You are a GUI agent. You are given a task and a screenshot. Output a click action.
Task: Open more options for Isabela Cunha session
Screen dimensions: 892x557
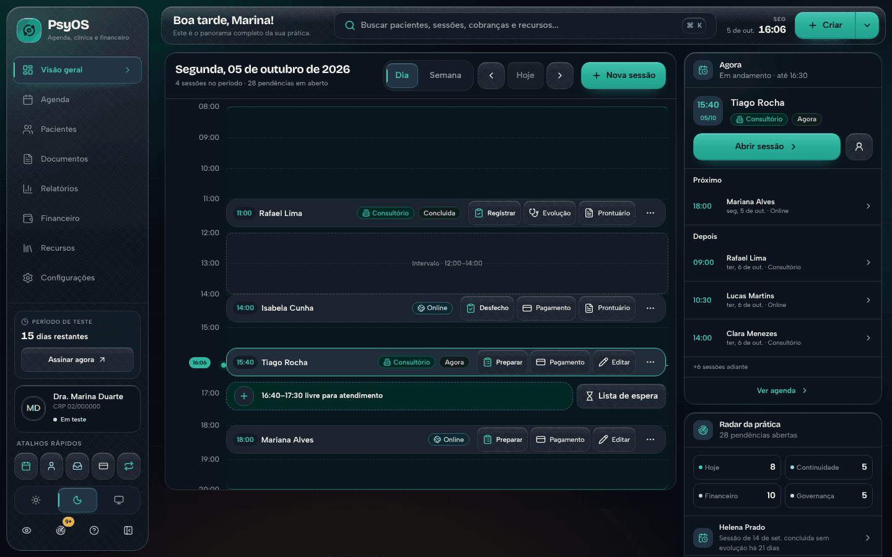pos(650,308)
